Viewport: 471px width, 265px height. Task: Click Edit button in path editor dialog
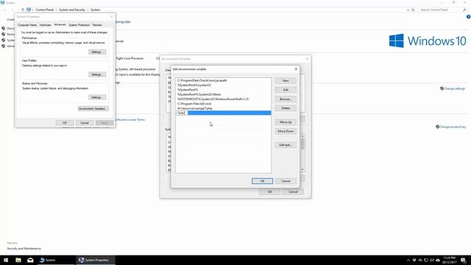click(286, 90)
